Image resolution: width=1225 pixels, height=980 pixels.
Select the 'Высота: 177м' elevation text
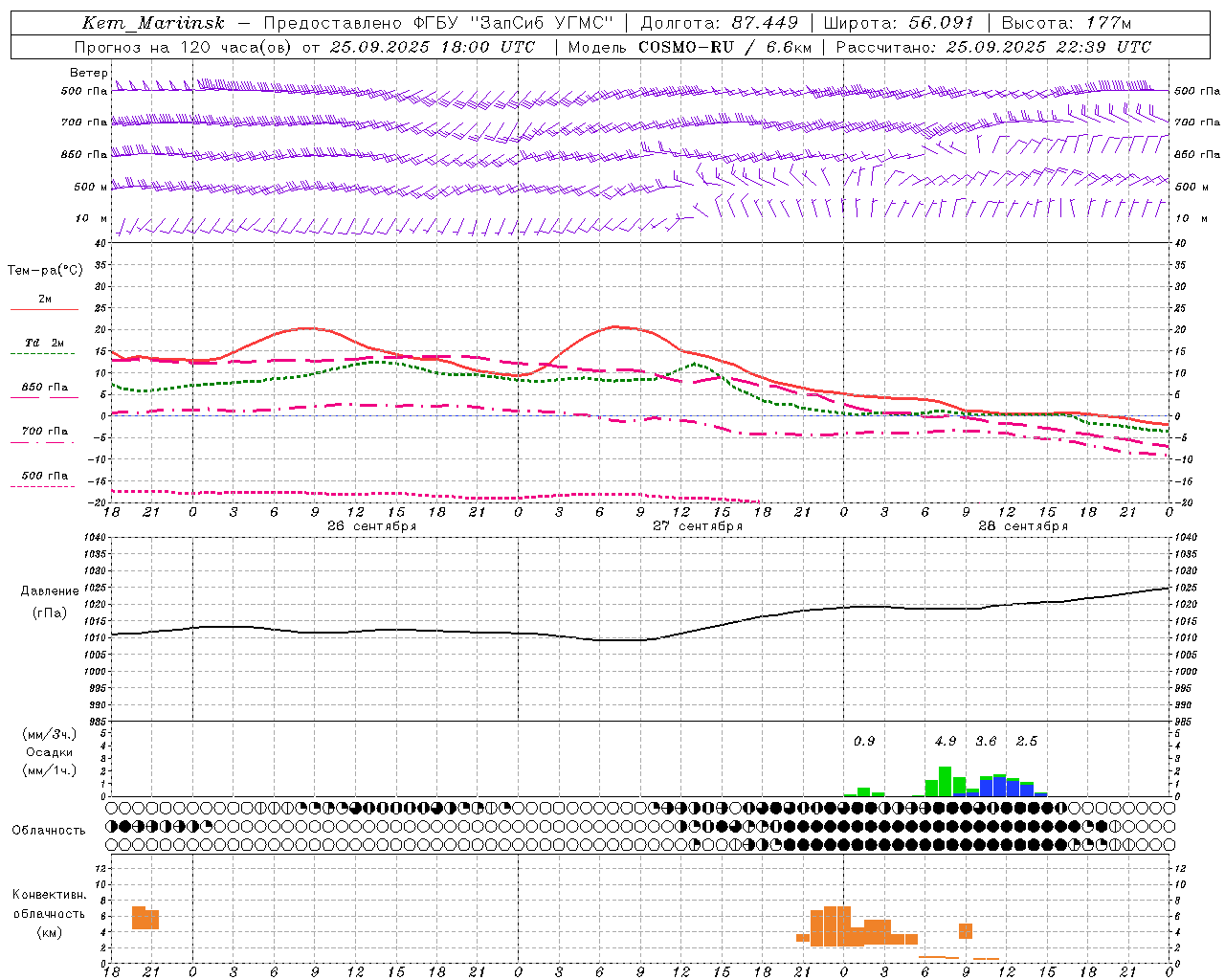click(x=1066, y=23)
